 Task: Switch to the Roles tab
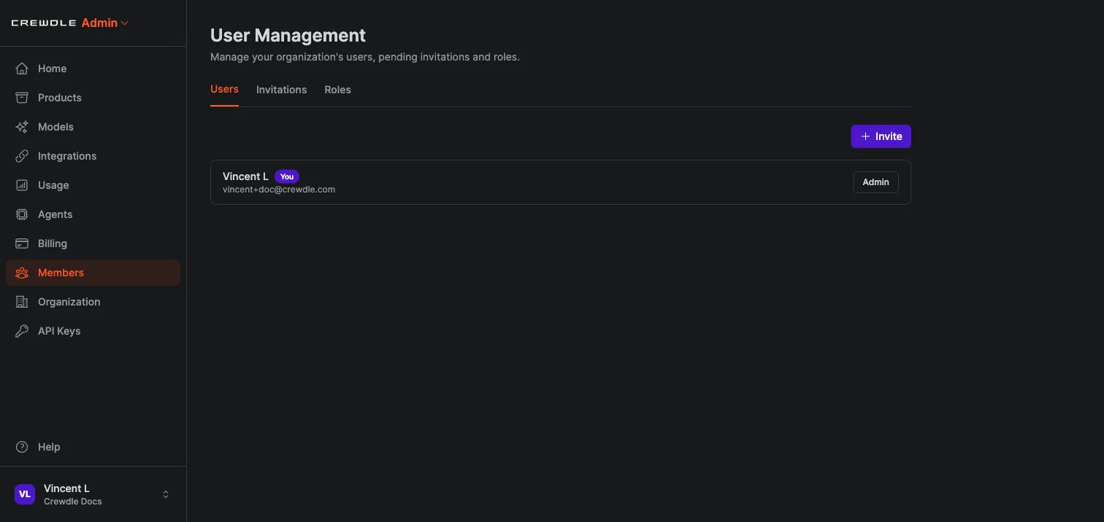[337, 90]
